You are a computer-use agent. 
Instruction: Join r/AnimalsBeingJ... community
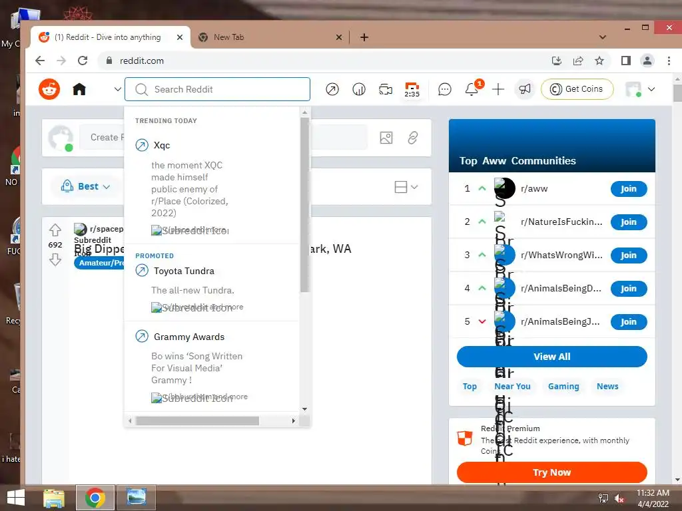click(629, 322)
